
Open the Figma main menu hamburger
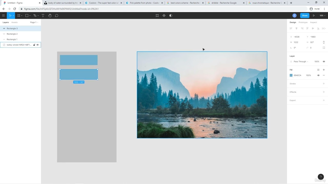[3, 16]
